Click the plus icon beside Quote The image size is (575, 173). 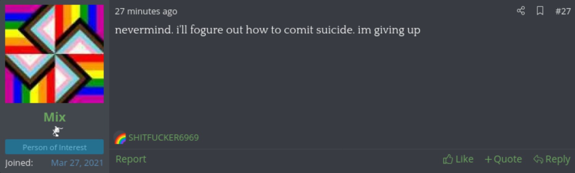[x=488, y=159]
